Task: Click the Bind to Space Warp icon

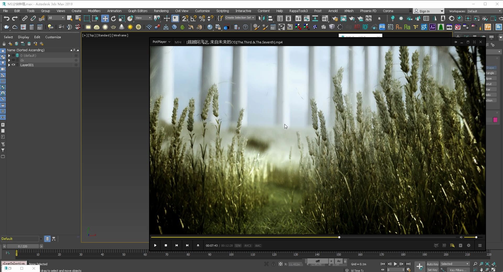Action: 42,18
